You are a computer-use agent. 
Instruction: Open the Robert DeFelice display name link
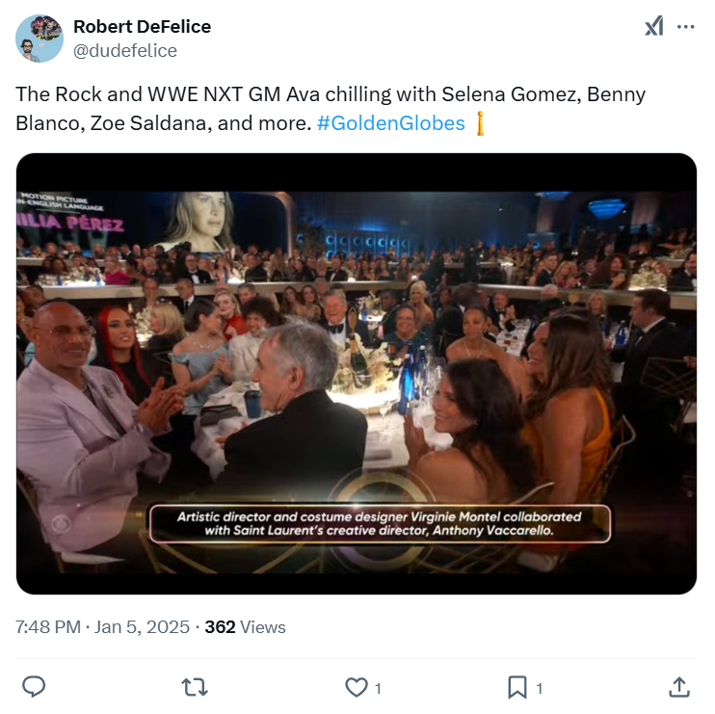point(142,27)
